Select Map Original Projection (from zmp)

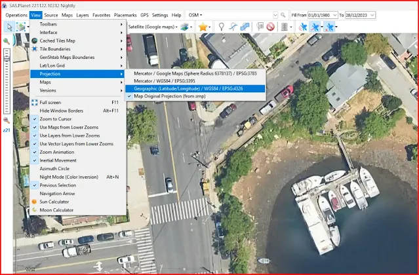coord(195,96)
